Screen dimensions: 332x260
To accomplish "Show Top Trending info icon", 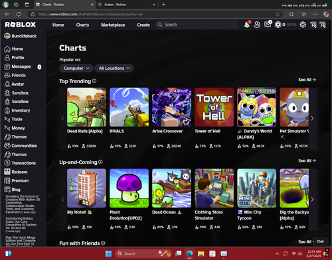I will click(x=94, y=81).
